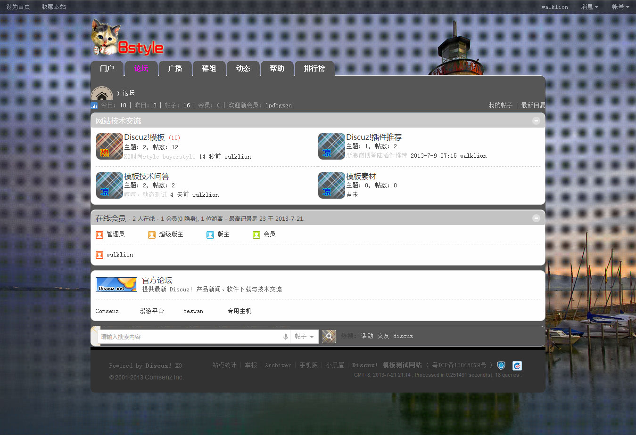Click the 会员 legend icon

(x=256, y=234)
